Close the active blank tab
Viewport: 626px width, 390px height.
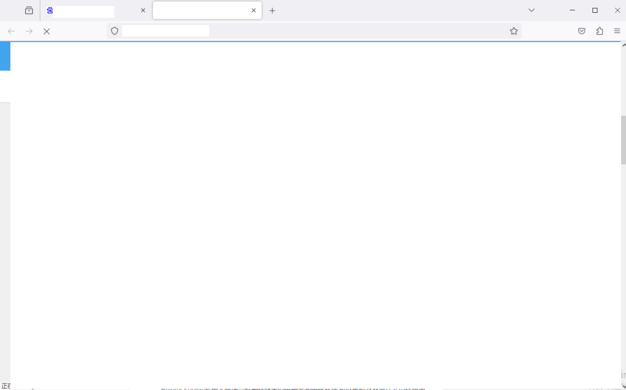(254, 11)
